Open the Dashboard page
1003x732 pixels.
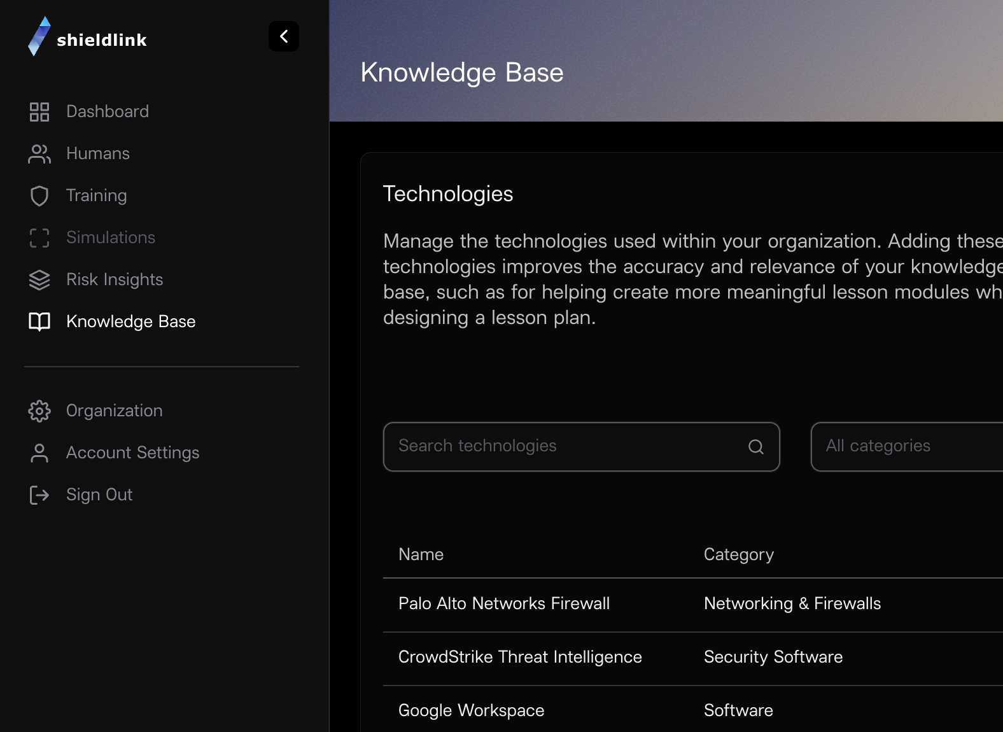point(108,111)
